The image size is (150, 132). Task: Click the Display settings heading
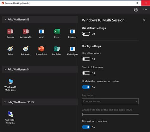[x=91, y=46]
